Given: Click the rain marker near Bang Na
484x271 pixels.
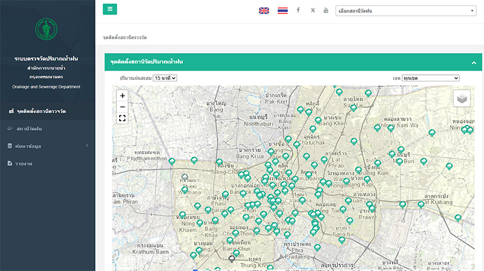Looking at the screenshot, I should pos(342,240).
